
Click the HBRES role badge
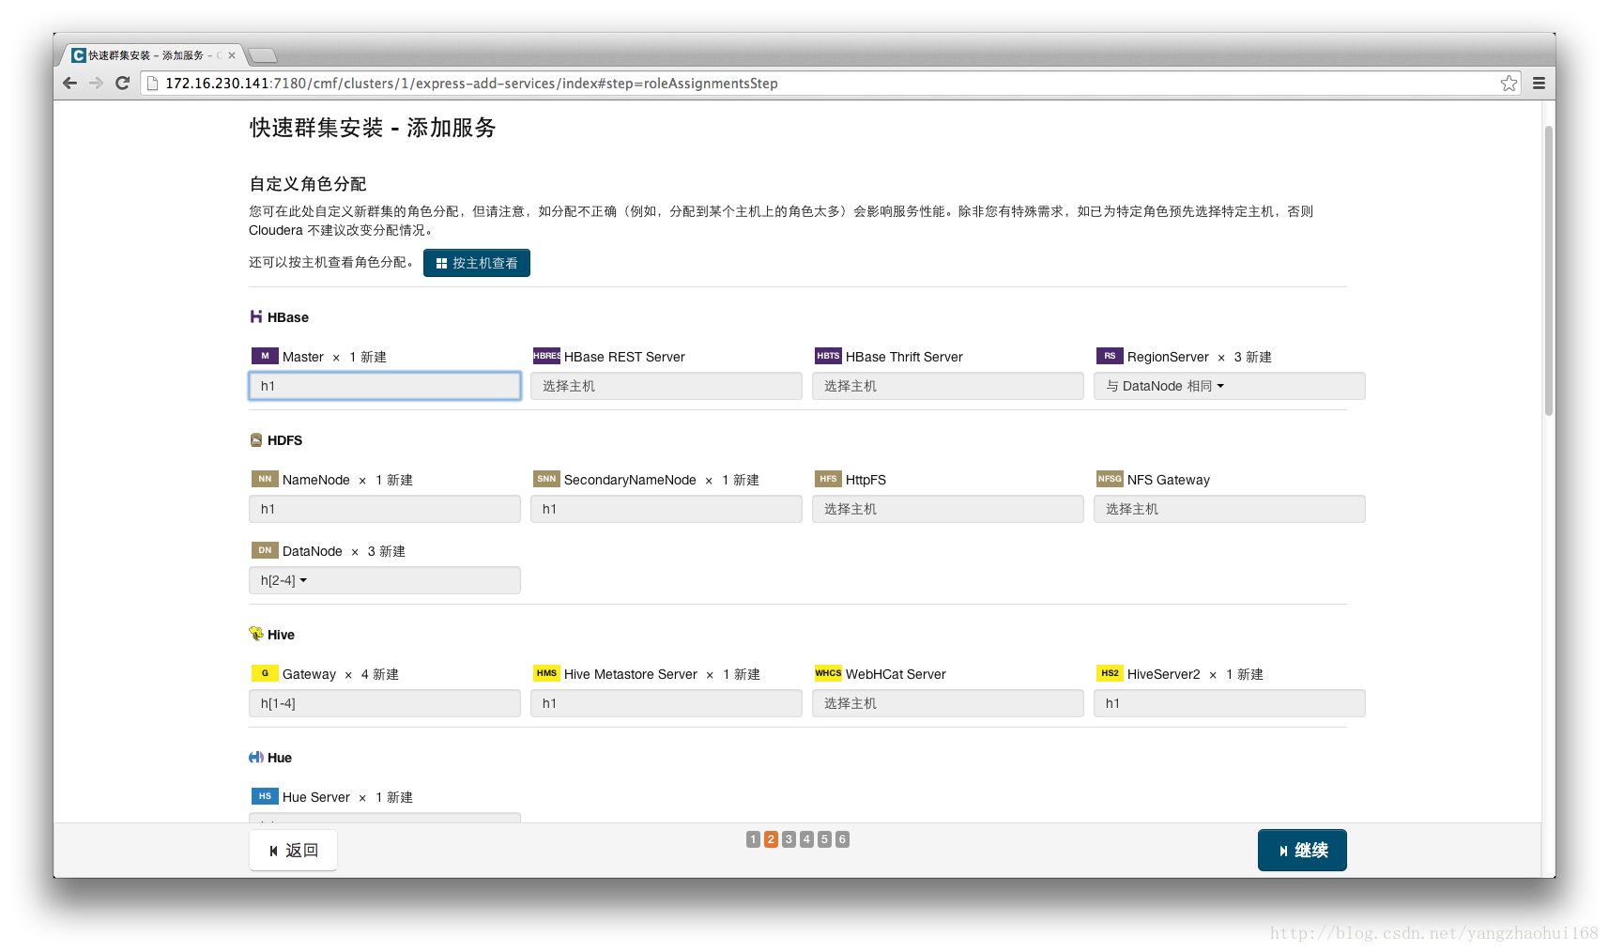pyautogui.click(x=546, y=356)
